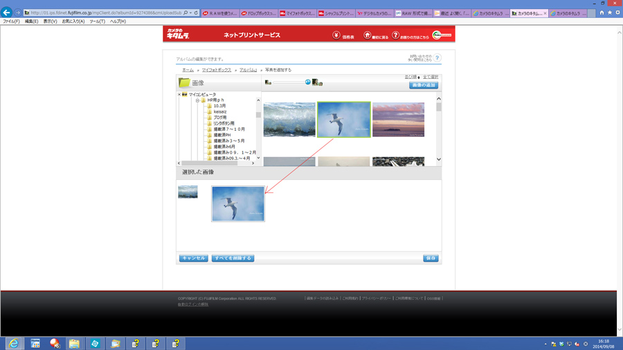
Task: Click the small thumbnail size icon
Action: 268,82
